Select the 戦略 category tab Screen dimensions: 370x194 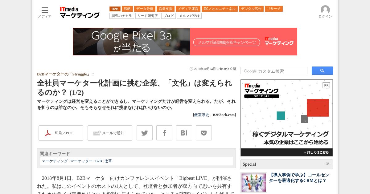127,9
